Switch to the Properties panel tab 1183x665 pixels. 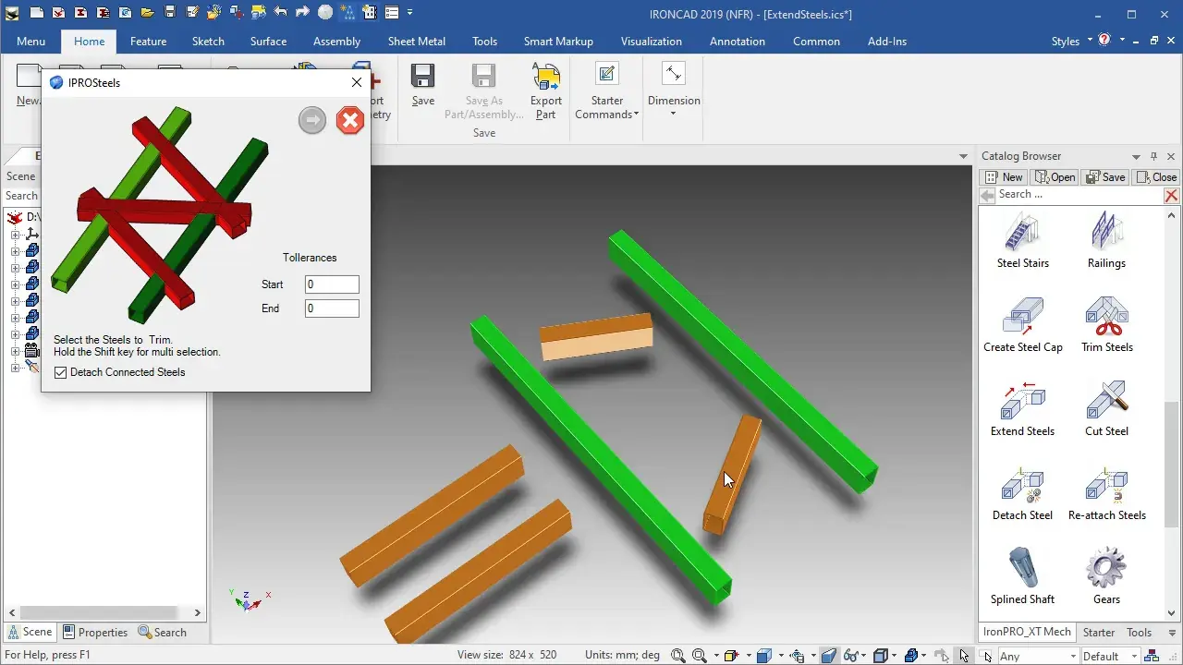[95, 633]
